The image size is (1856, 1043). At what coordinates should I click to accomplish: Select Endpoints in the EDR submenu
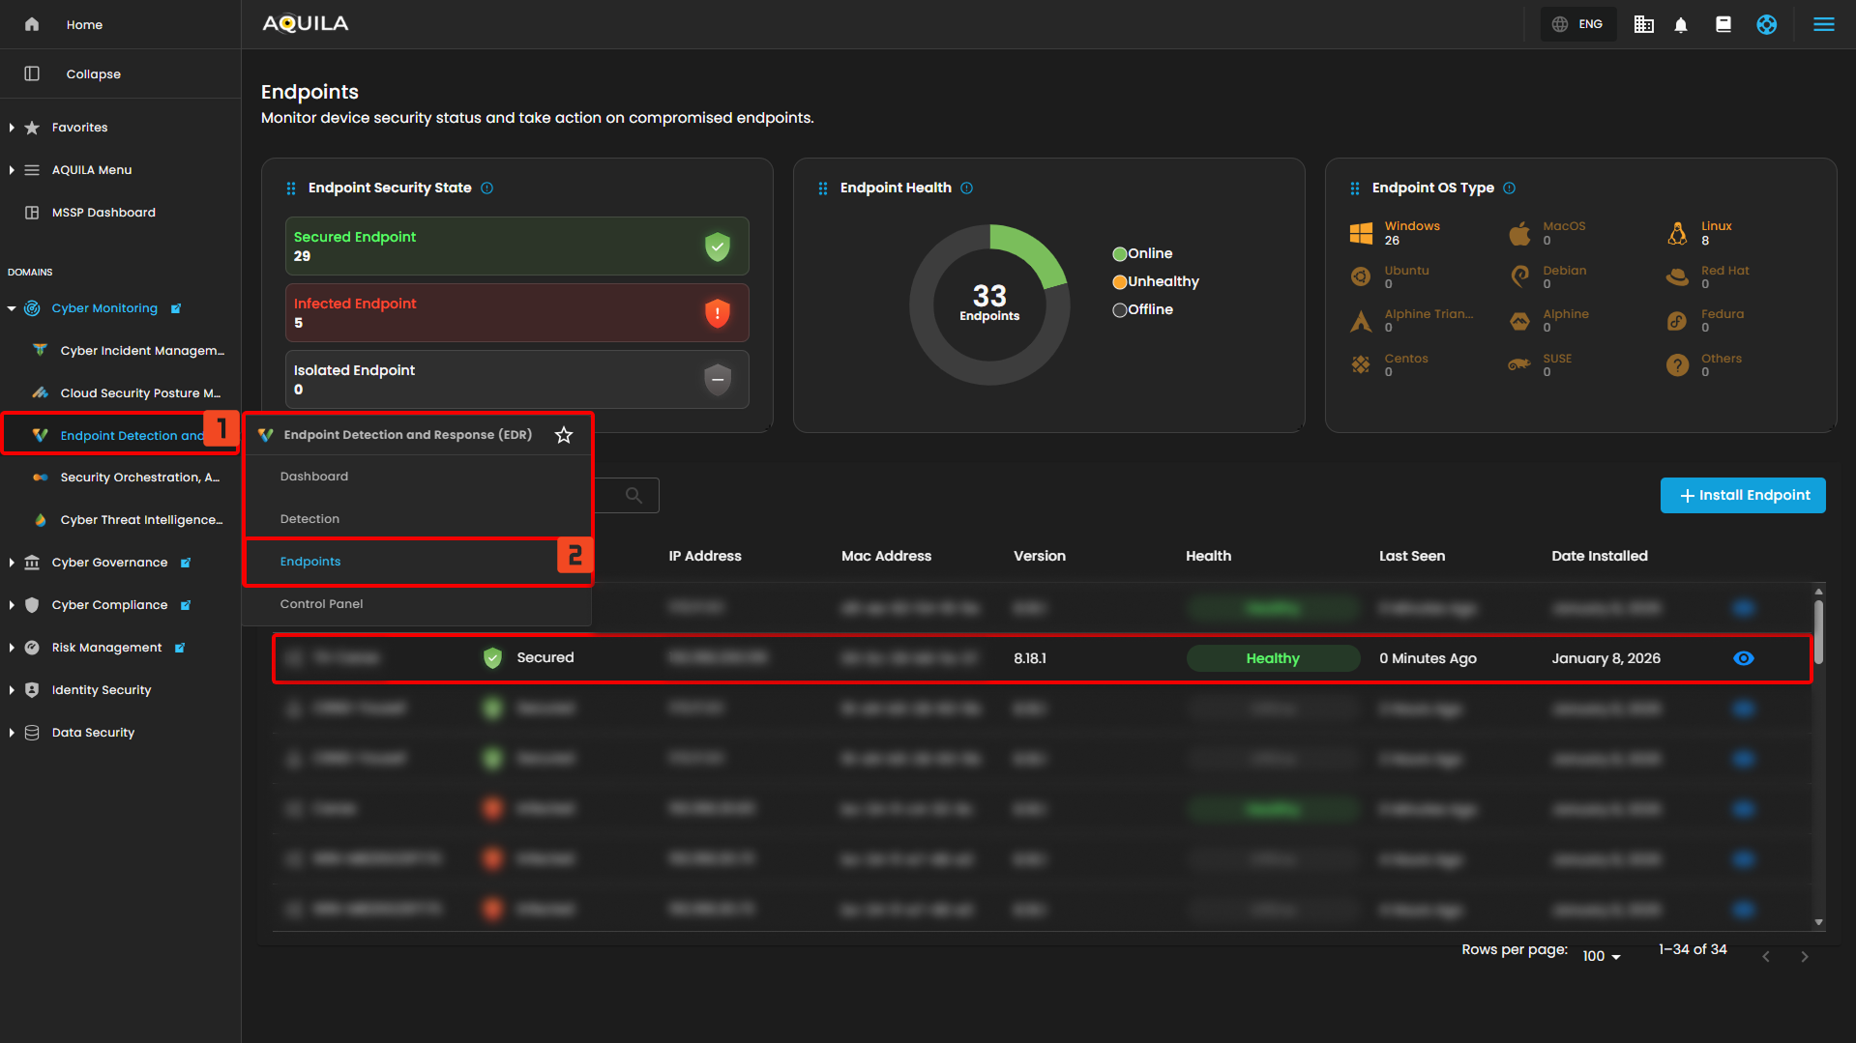coord(310,562)
